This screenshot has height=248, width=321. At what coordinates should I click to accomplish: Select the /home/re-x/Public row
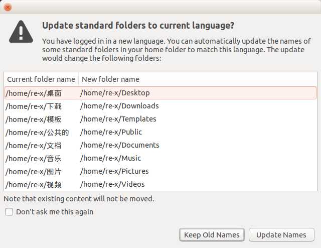(x=160, y=133)
